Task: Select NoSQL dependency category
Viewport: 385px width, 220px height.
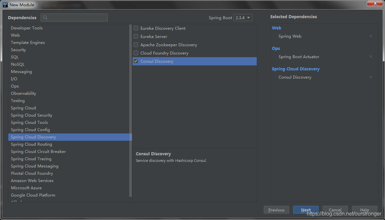Action: [69, 64]
